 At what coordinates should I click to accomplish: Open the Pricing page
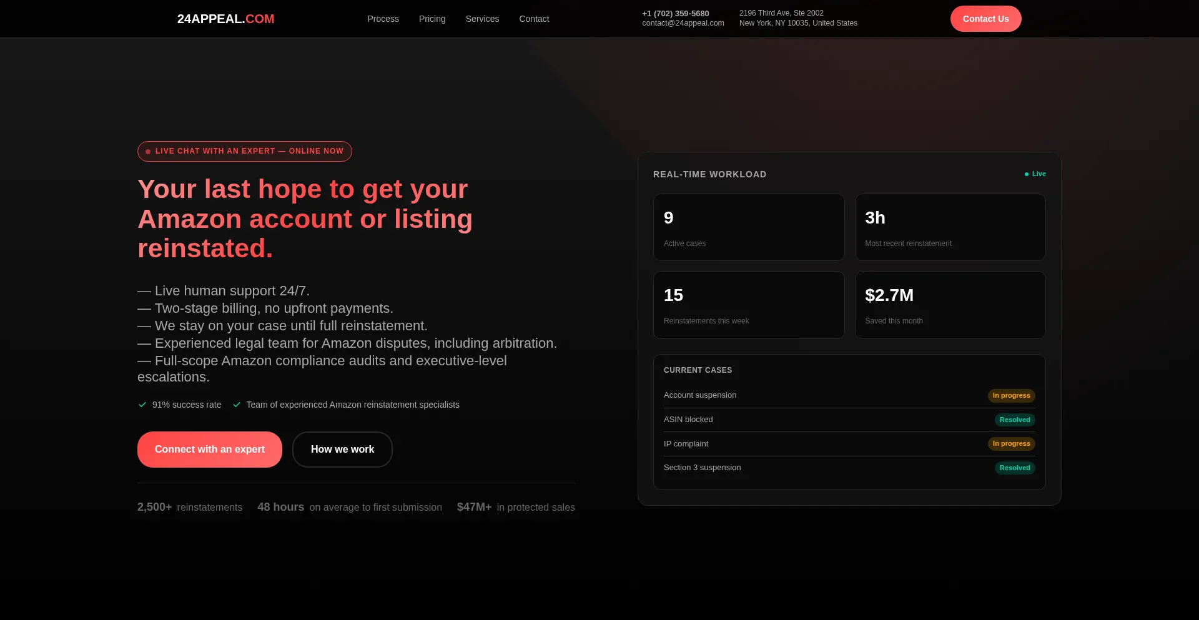tap(432, 19)
